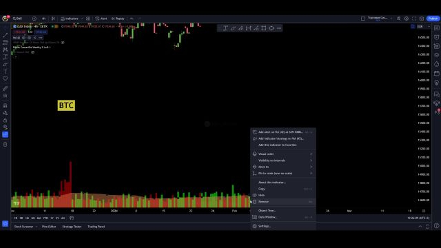Open About this indicator entry
Screen dimensions: 441x248
coord(283,182)
